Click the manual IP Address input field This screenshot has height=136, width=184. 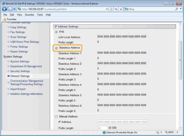pos(123,122)
